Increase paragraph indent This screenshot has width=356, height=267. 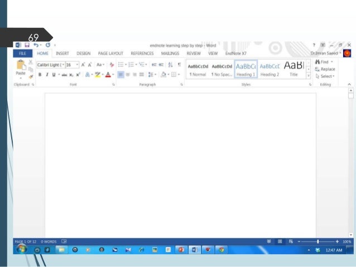(x=161, y=65)
